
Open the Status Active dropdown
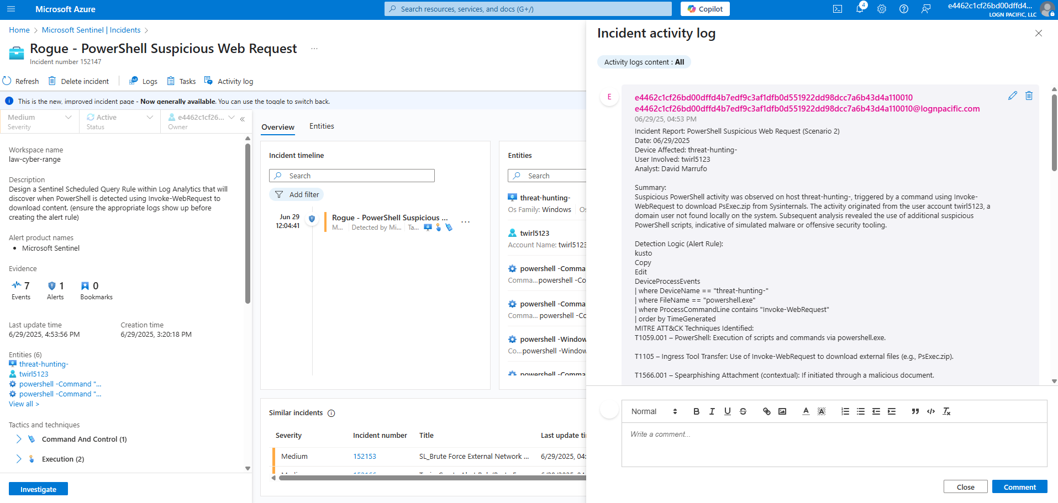pyautogui.click(x=120, y=121)
